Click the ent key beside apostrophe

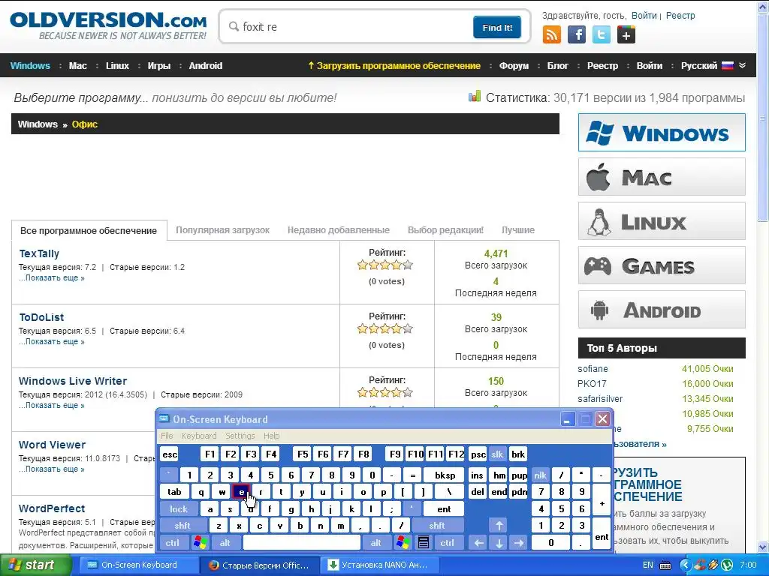click(x=444, y=509)
